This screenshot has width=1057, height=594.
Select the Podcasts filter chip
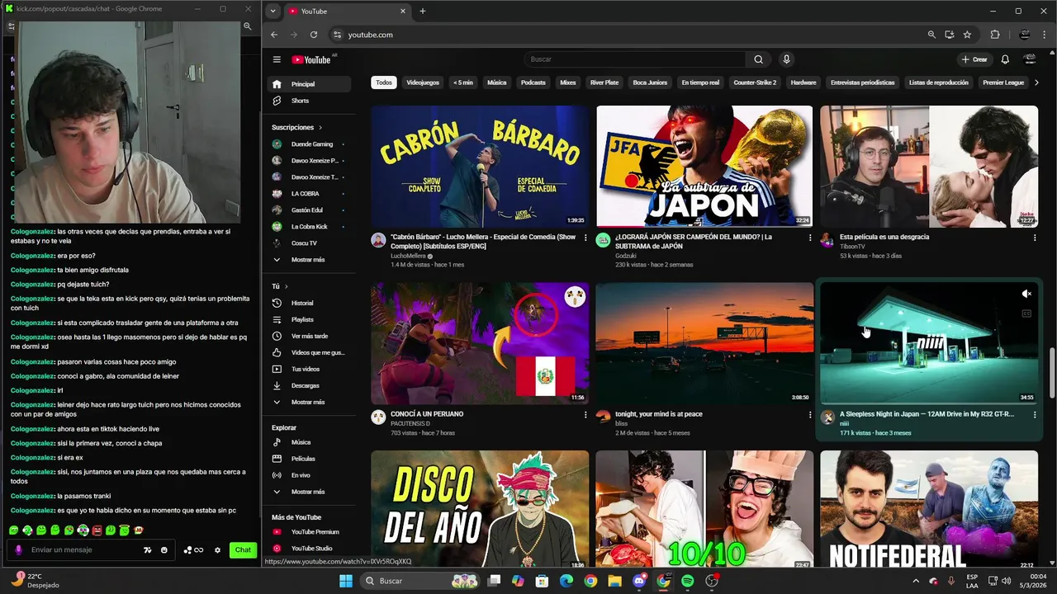(x=533, y=82)
